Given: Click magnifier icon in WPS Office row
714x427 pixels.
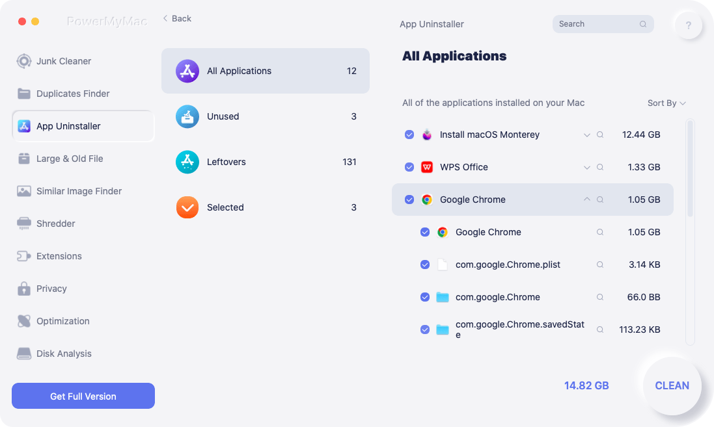Looking at the screenshot, I should coord(600,167).
